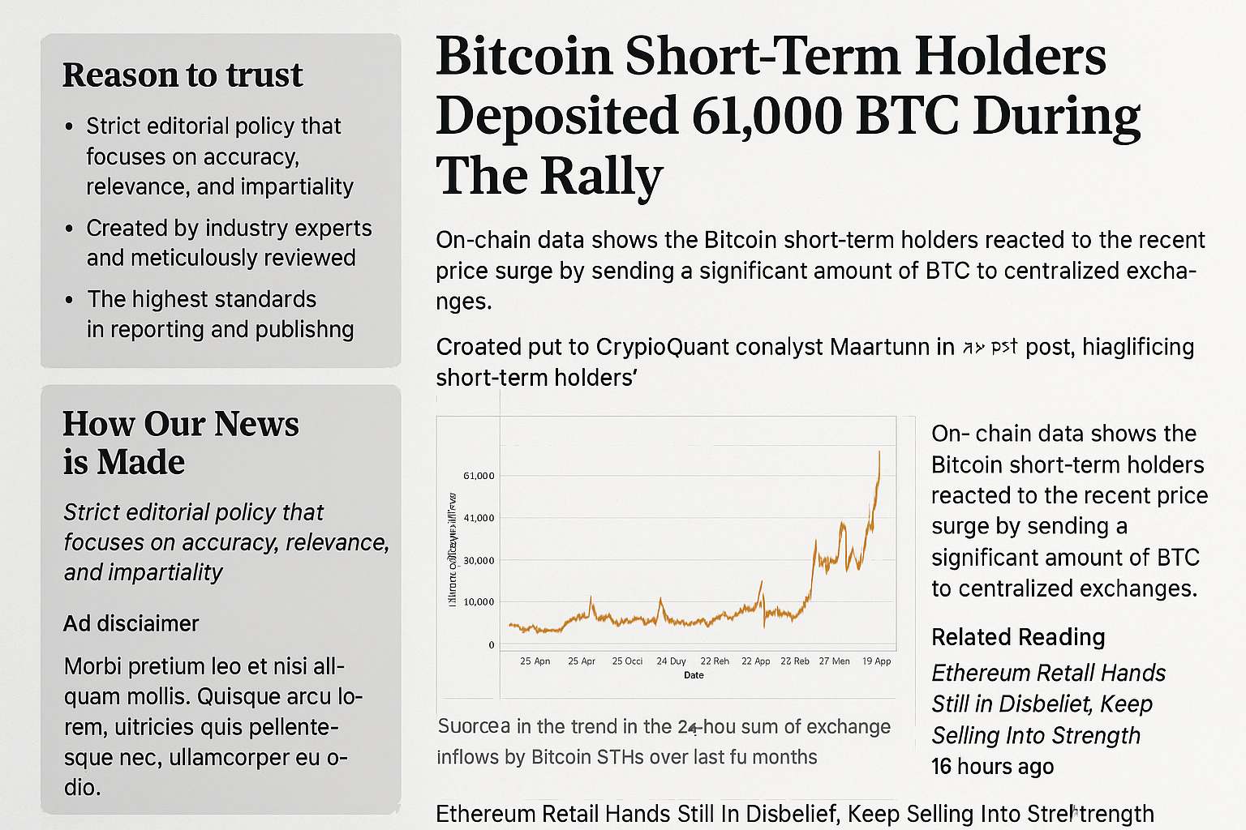Click the 'Date' x-axis label of chart
The image size is (1246, 830).
pyautogui.click(x=694, y=675)
